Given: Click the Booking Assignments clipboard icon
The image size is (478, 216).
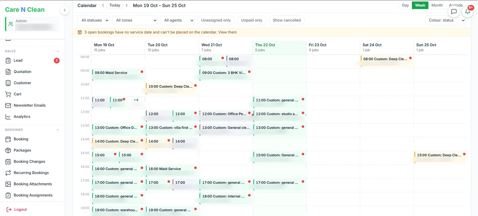Looking at the screenshot, I should pos(8,195).
